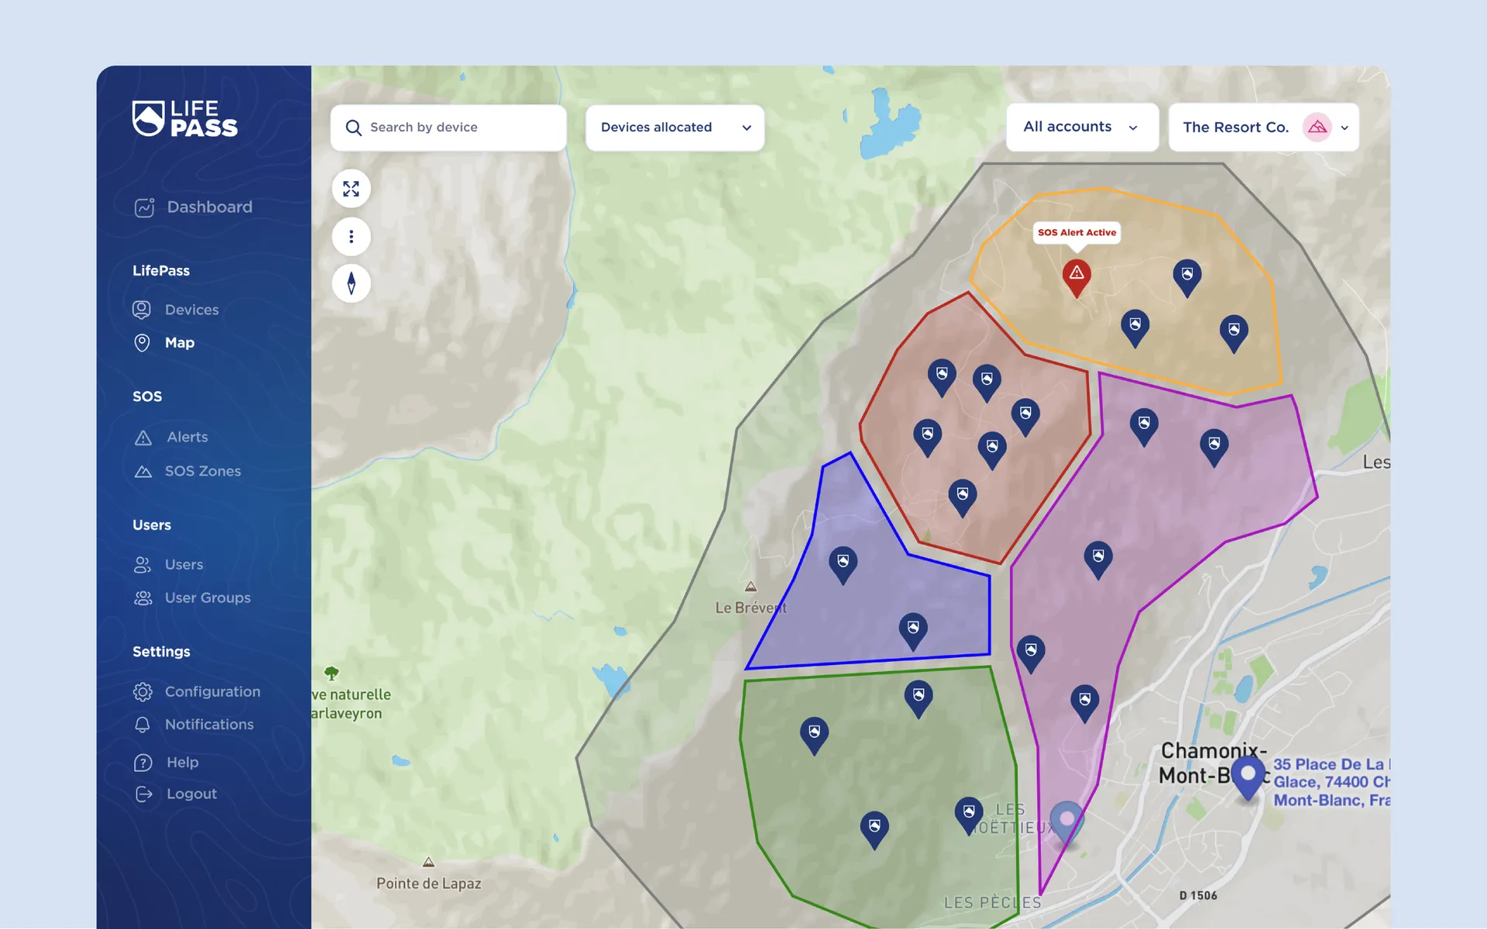Click the Users people icon
Viewport: 1487px width, 929px height.
143,565
